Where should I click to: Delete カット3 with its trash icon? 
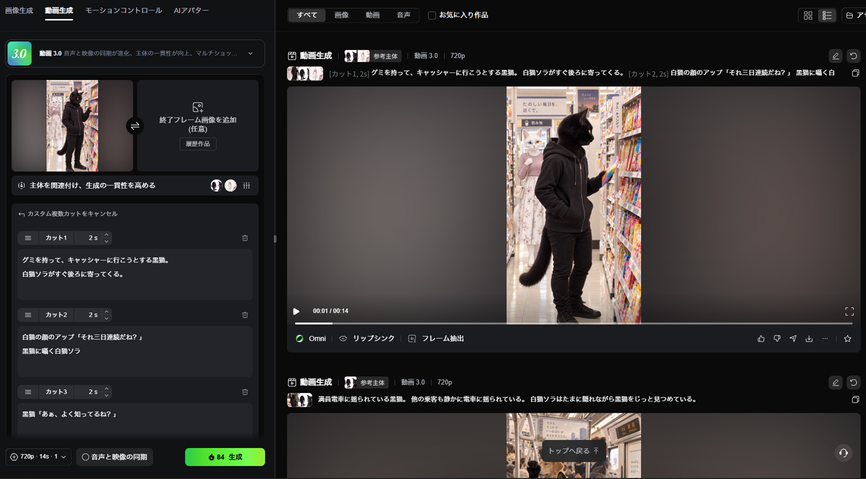245,392
